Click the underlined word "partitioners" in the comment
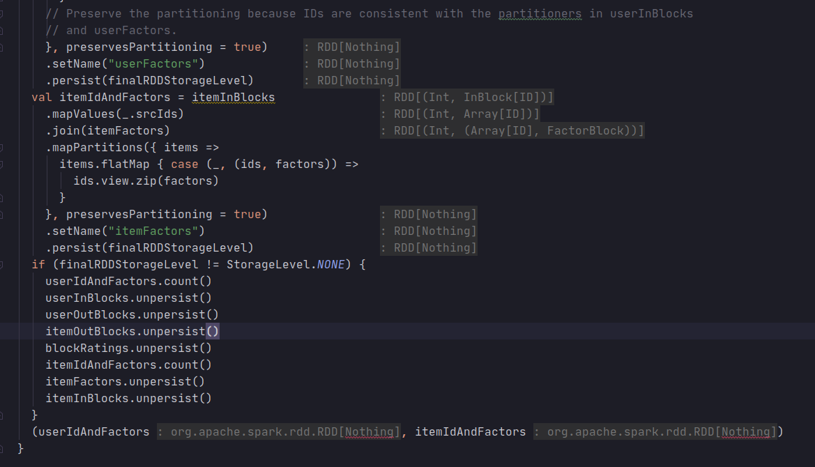The image size is (815, 467). 540,13
